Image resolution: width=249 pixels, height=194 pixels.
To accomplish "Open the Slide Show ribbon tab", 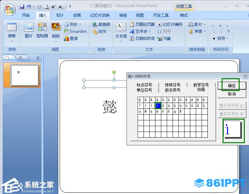I will point(100,15).
